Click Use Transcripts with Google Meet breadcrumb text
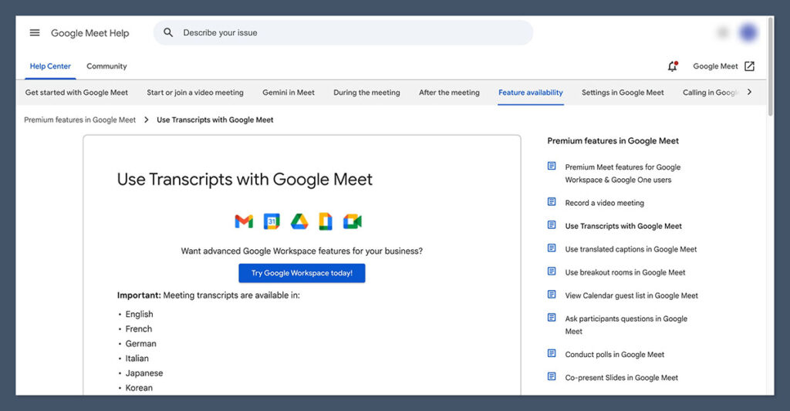This screenshot has height=411, width=790. (x=215, y=120)
